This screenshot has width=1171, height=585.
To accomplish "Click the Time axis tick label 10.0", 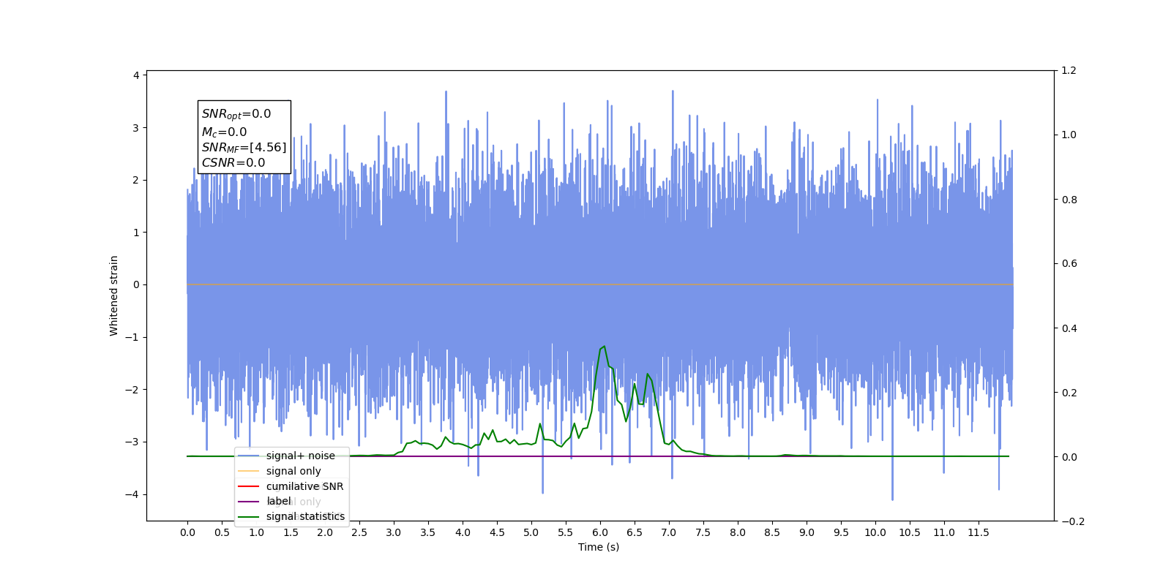I will (x=875, y=532).
